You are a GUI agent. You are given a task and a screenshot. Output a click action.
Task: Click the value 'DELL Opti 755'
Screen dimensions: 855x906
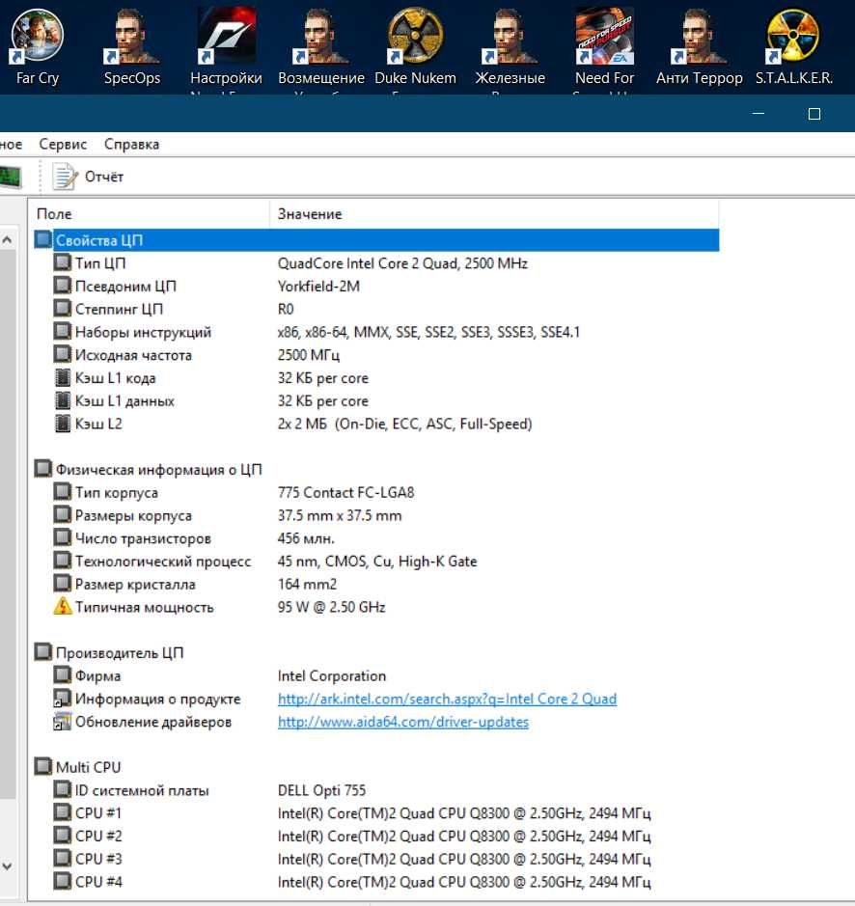pyautogui.click(x=321, y=790)
